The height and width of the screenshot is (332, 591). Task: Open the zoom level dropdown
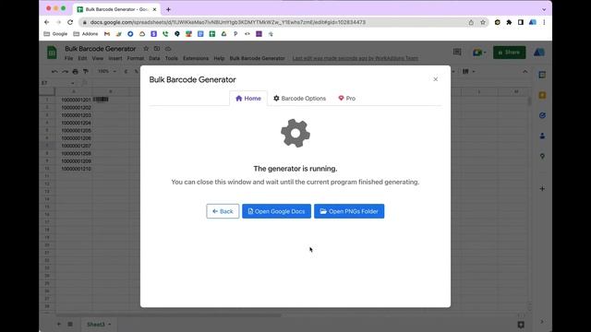pos(107,71)
